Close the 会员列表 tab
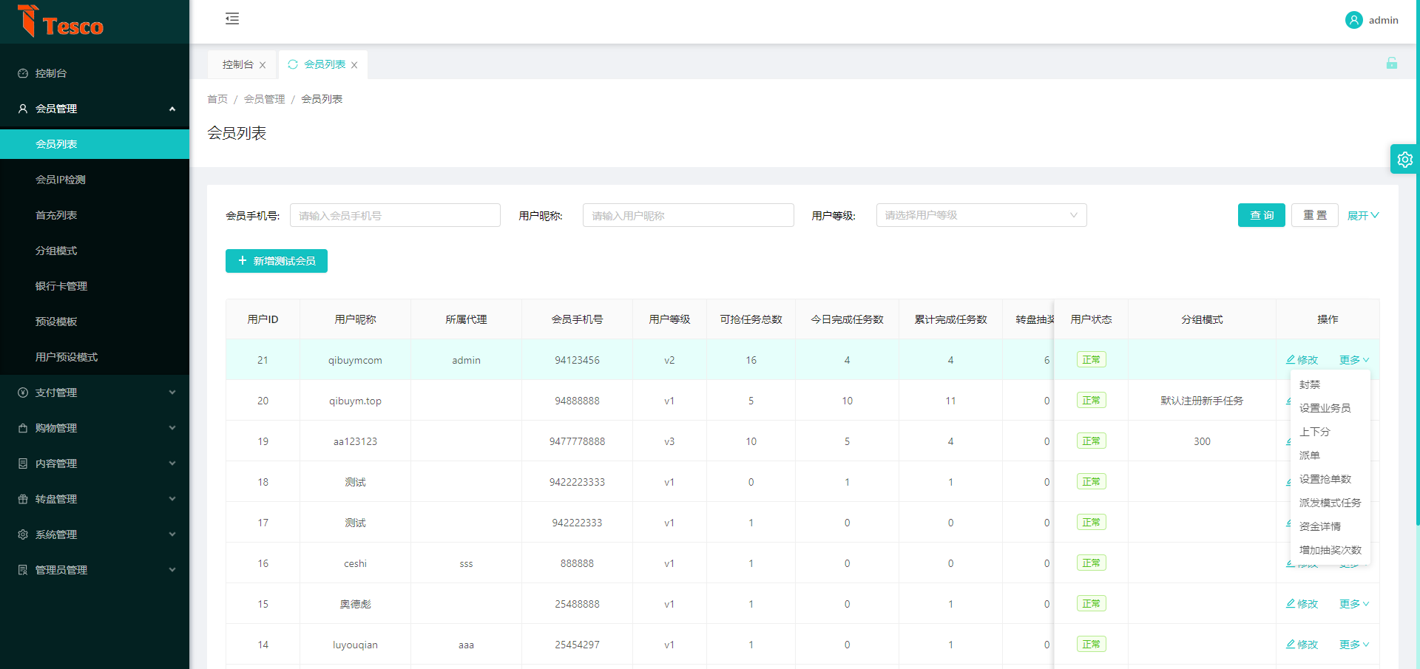 point(354,65)
